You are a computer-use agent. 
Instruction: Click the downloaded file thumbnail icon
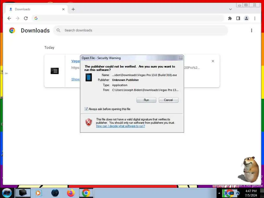pos(55,71)
